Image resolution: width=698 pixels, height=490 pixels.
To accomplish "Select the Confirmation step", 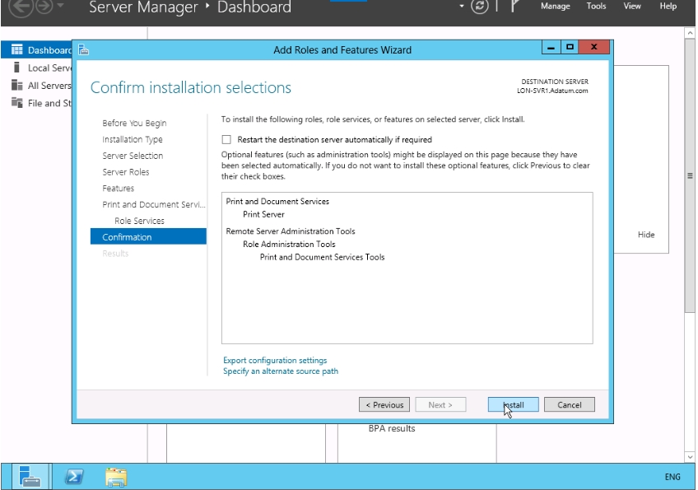I will (148, 236).
